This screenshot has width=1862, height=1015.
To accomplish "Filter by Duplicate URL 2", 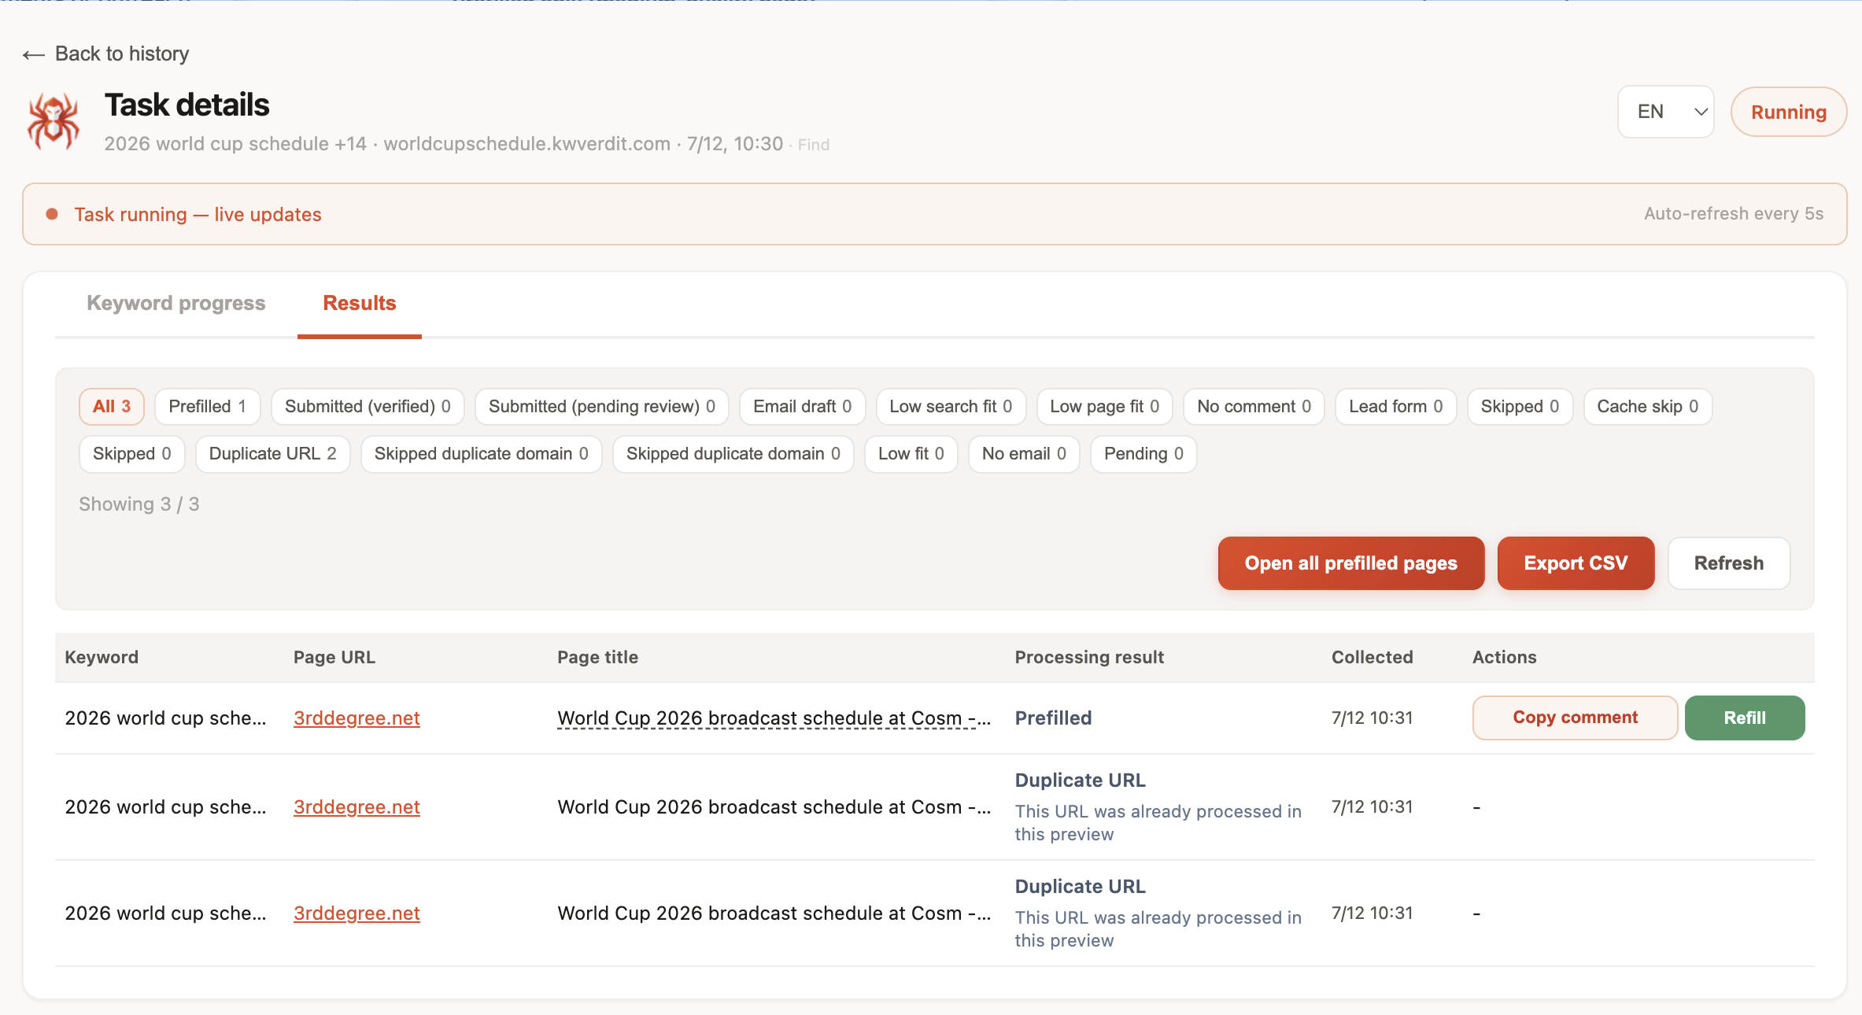I will tap(273, 454).
